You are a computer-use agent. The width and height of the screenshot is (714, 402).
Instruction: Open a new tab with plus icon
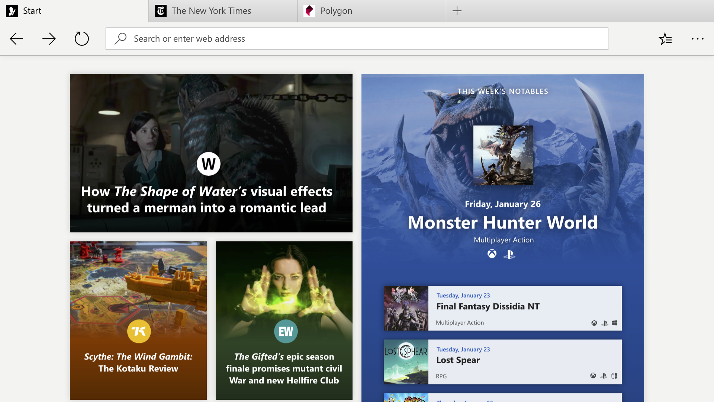(x=457, y=11)
